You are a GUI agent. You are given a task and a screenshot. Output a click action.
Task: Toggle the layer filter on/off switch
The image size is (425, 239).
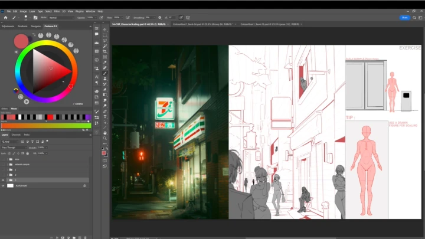tap(47, 141)
